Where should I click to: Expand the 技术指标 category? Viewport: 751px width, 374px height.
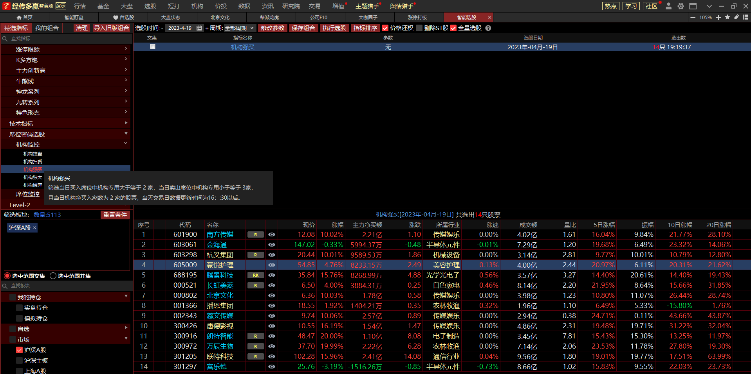point(67,123)
